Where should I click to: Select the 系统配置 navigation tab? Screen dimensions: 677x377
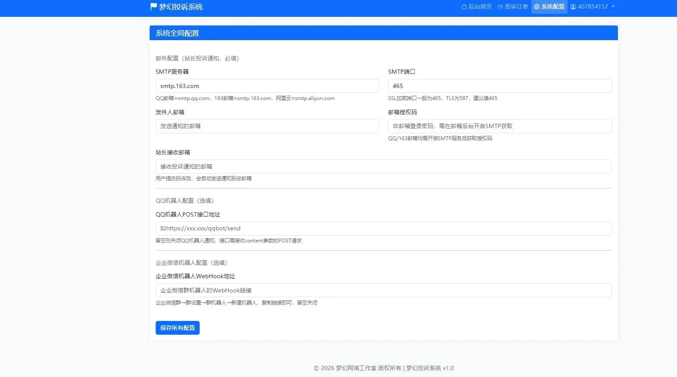point(552,7)
